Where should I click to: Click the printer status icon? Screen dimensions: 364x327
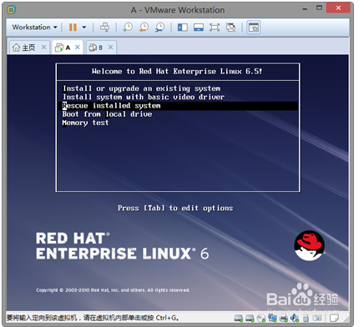tap(283, 318)
